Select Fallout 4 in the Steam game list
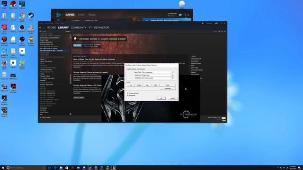 point(43,59)
